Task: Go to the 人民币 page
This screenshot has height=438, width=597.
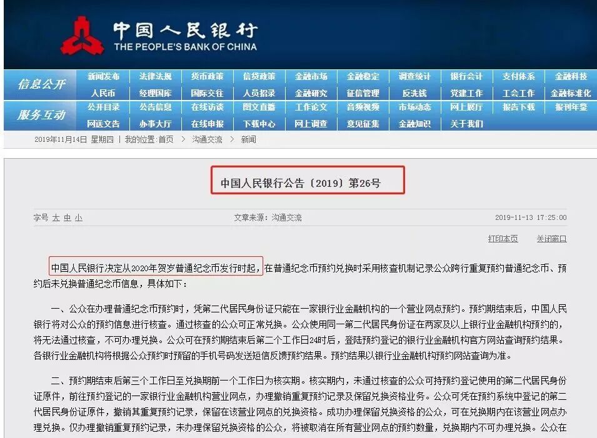Action: [x=103, y=93]
